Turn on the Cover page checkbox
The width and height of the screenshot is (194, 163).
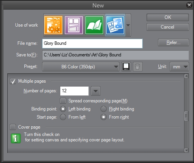13,127
